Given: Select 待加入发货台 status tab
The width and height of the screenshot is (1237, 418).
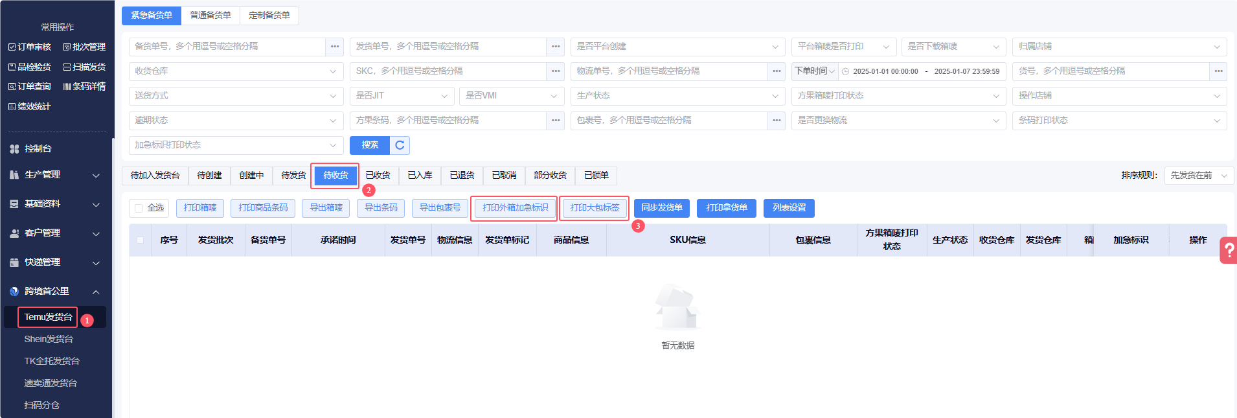Looking at the screenshot, I should point(155,176).
